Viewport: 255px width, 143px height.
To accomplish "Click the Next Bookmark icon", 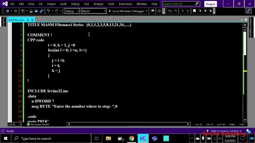I will [205, 11].
